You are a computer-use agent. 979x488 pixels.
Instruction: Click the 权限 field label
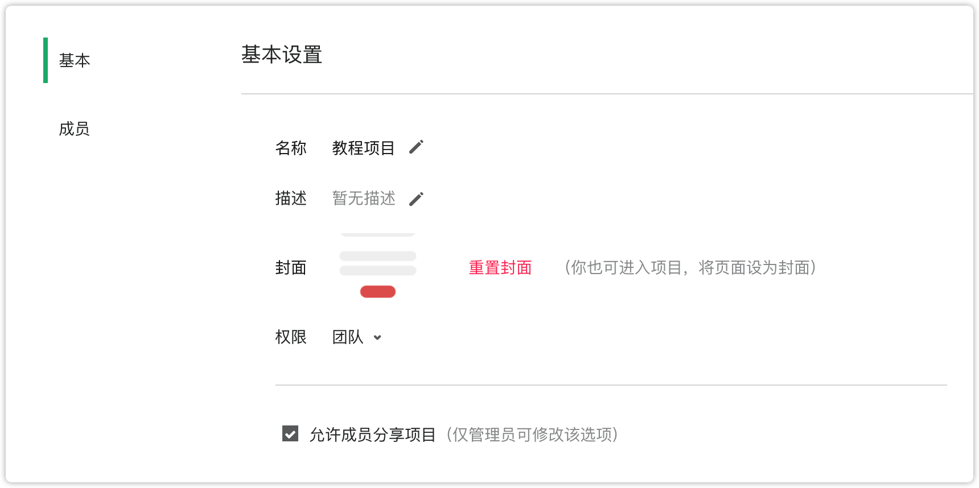coord(291,337)
